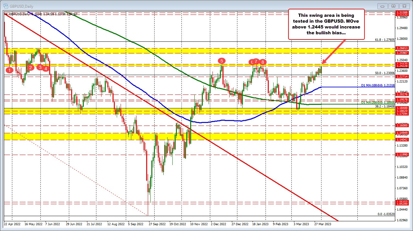413x231 pixels.
Task: Toggle the one-click trading arrow before GBPUSD,Daily
Action: click(x=6, y=14)
